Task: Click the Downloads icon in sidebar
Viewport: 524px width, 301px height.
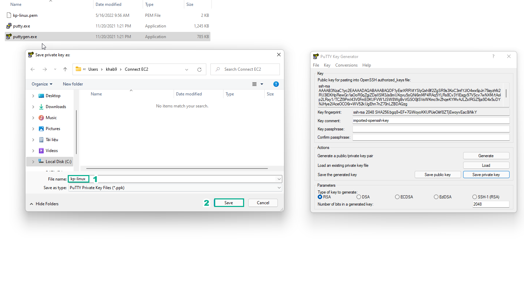Action: [x=41, y=107]
